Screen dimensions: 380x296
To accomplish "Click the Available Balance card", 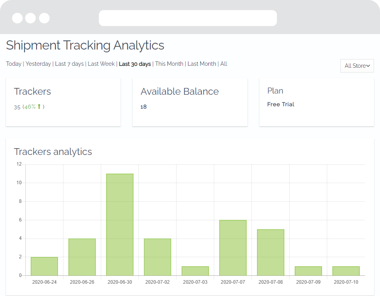I will point(190,102).
